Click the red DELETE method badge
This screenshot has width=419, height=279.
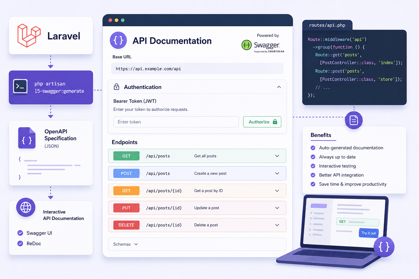pyautogui.click(x=126, y=225)
